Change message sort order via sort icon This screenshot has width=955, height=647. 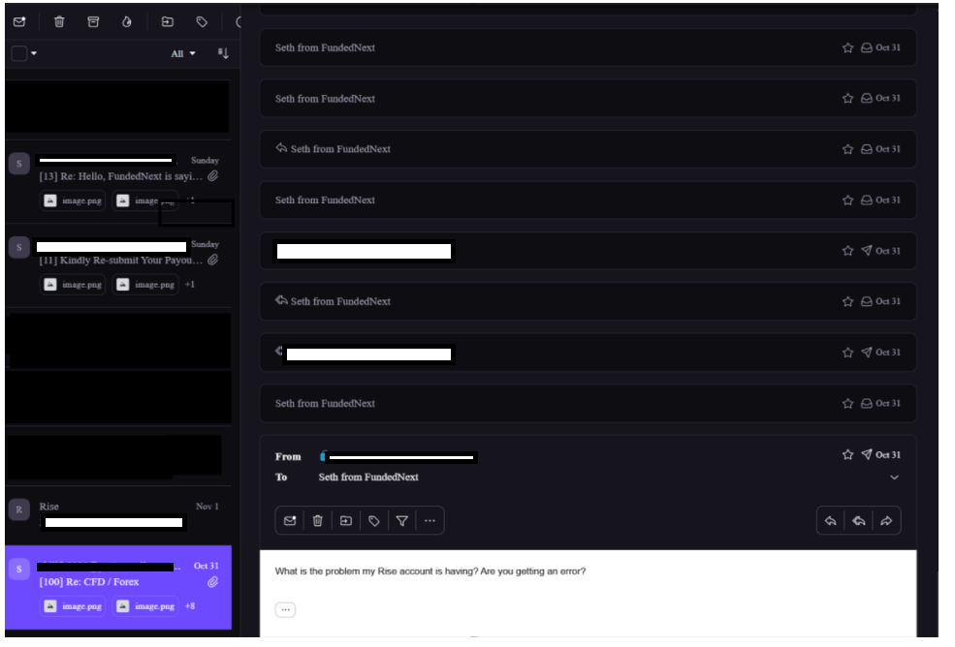223,53
